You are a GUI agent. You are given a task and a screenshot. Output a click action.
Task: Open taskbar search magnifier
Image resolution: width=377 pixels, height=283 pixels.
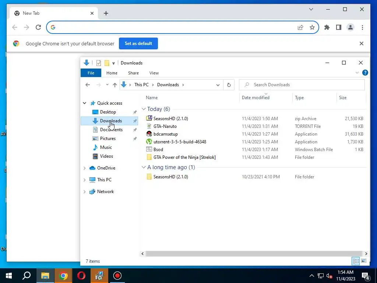(x=27, y=276)
